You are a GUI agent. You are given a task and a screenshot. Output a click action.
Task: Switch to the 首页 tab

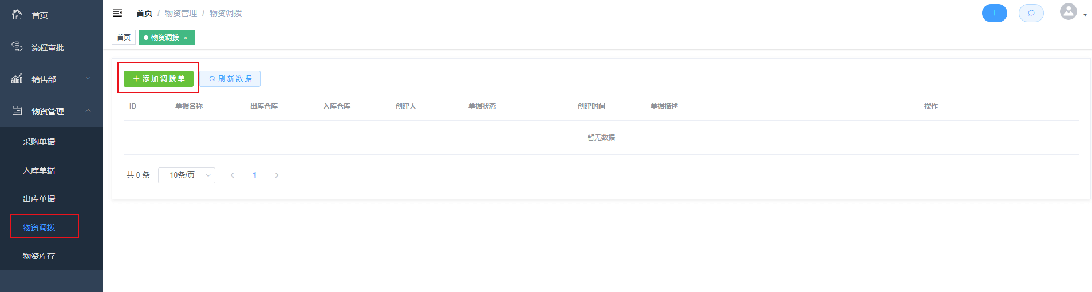pos(124,37)
